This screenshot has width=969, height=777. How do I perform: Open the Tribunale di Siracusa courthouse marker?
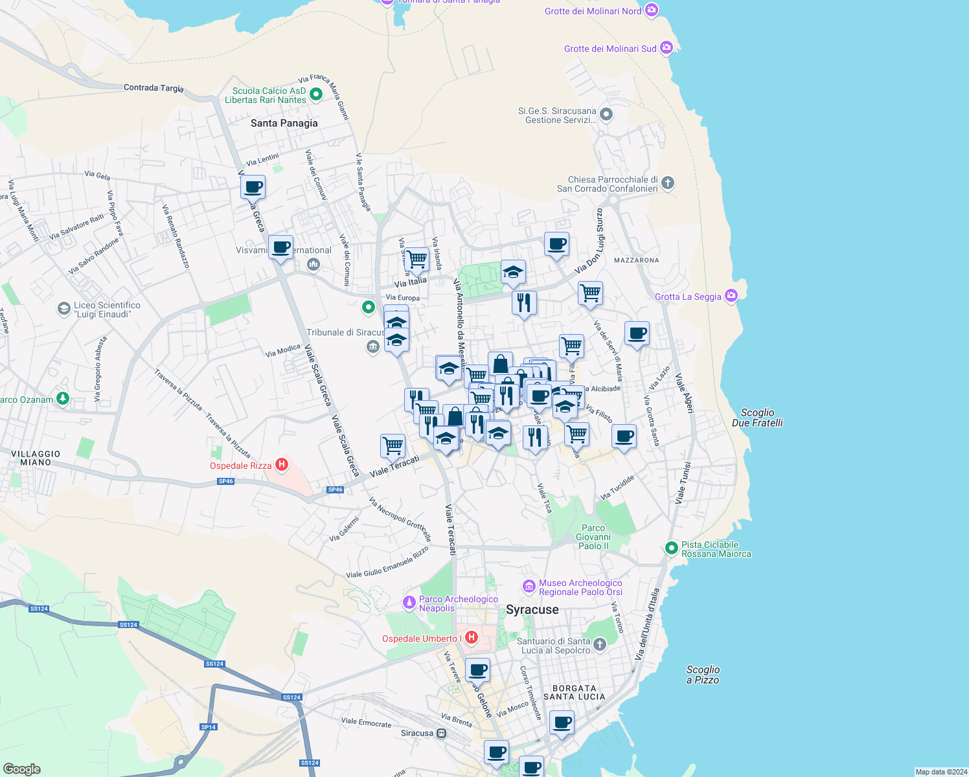[373, 348]
